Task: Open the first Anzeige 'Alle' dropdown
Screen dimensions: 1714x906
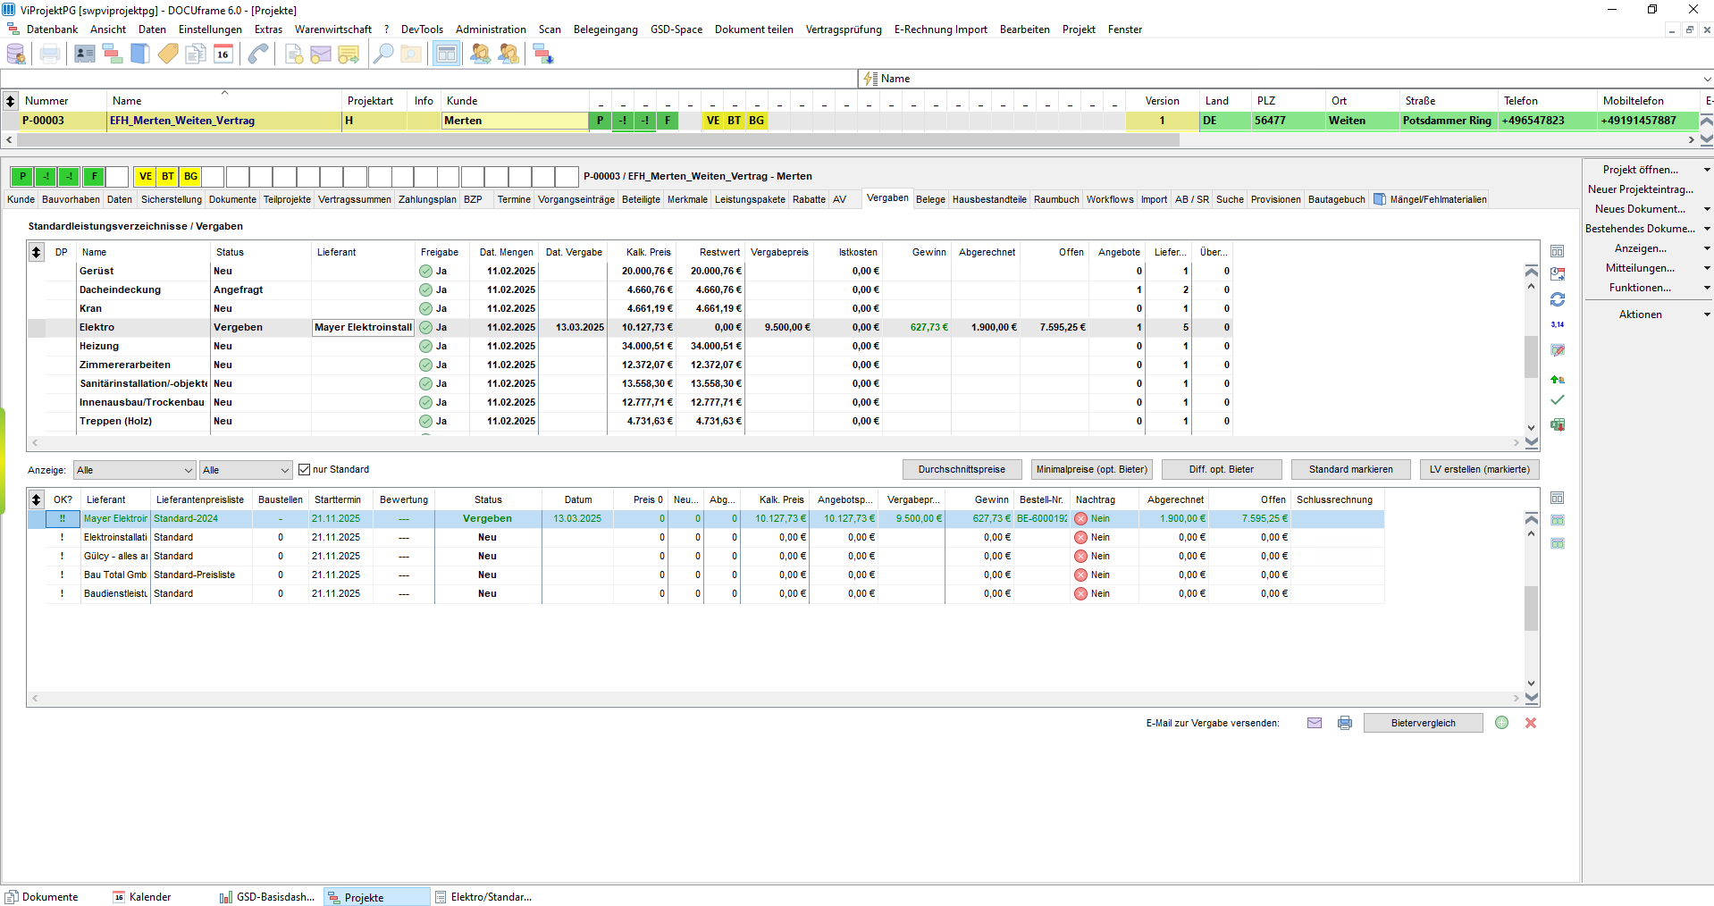Action: click(x=135, y=470)
